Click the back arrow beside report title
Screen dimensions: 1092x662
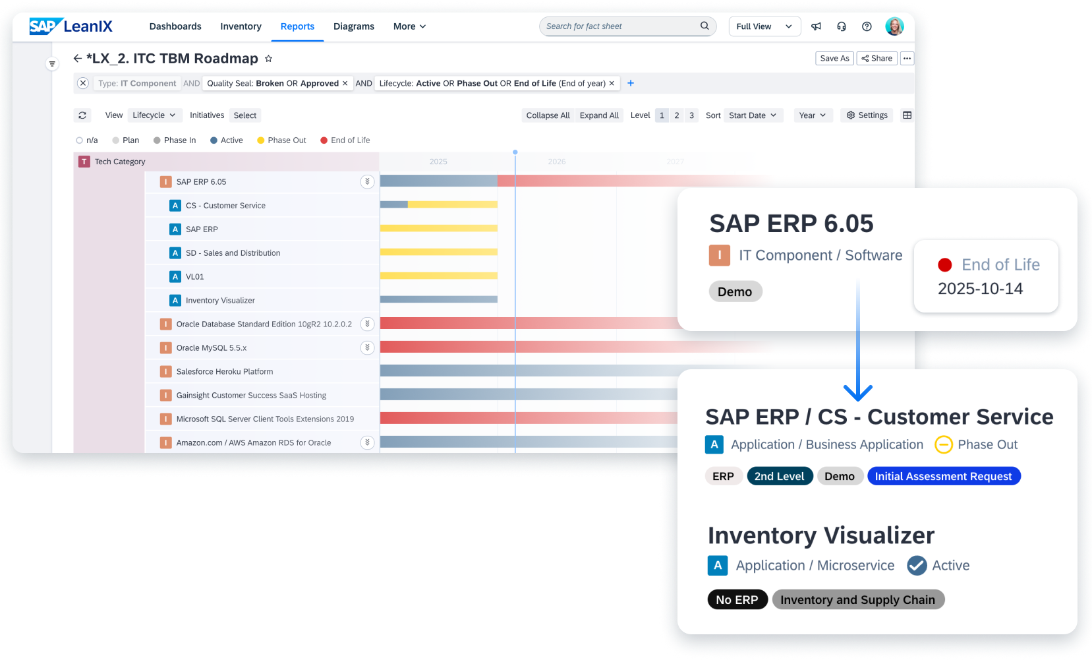tap(77, 59)
